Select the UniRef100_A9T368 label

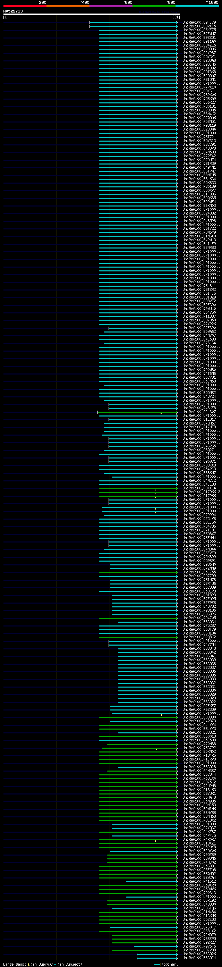(x=199, y=72)
